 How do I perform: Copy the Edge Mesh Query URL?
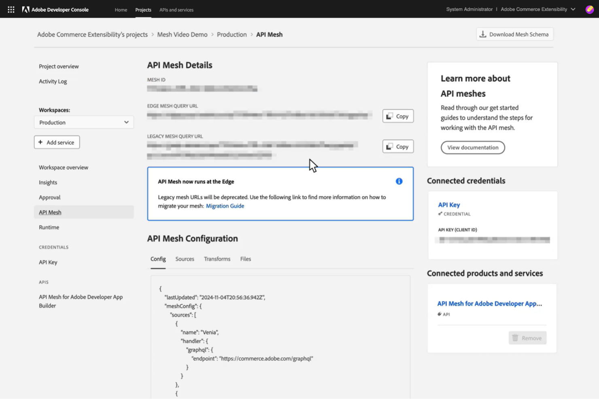click(x=397, y=116)
